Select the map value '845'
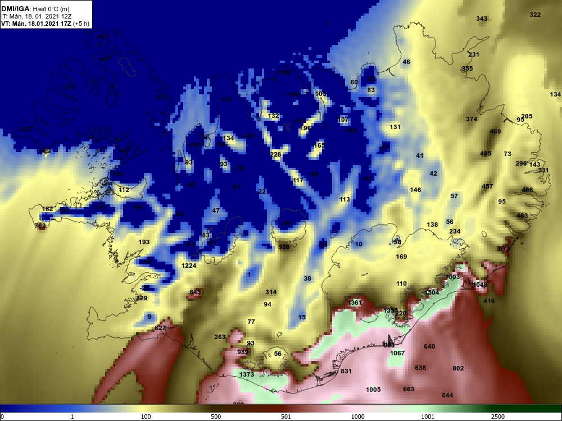 (195, 292)
